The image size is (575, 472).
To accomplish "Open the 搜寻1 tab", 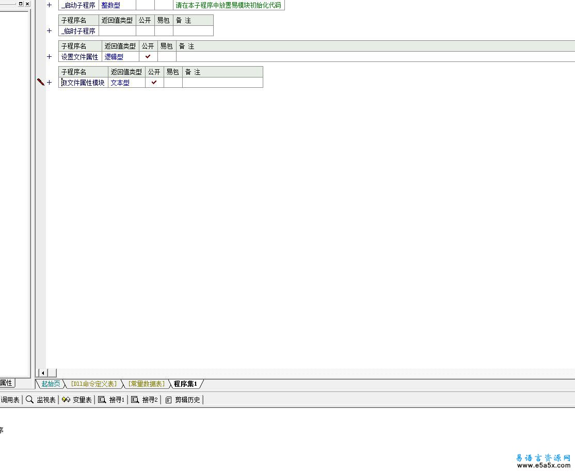I will coord(111,400).
